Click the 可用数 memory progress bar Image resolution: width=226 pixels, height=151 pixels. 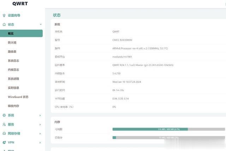[169, 129]
